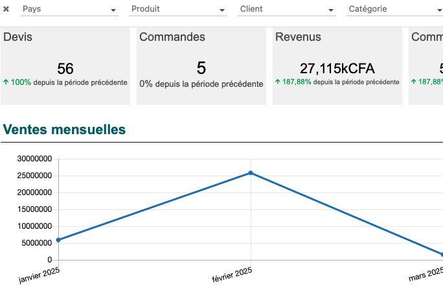The height and width of the screenshot is (302, 443).
Task: Click the 0% change text in Commandes
Action: click(x=201, y=84)
